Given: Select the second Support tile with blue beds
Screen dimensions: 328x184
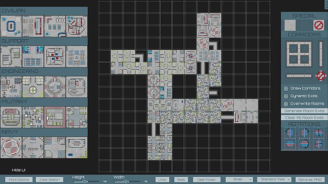Looking at the screenshot, I should (x=33, y=56).
